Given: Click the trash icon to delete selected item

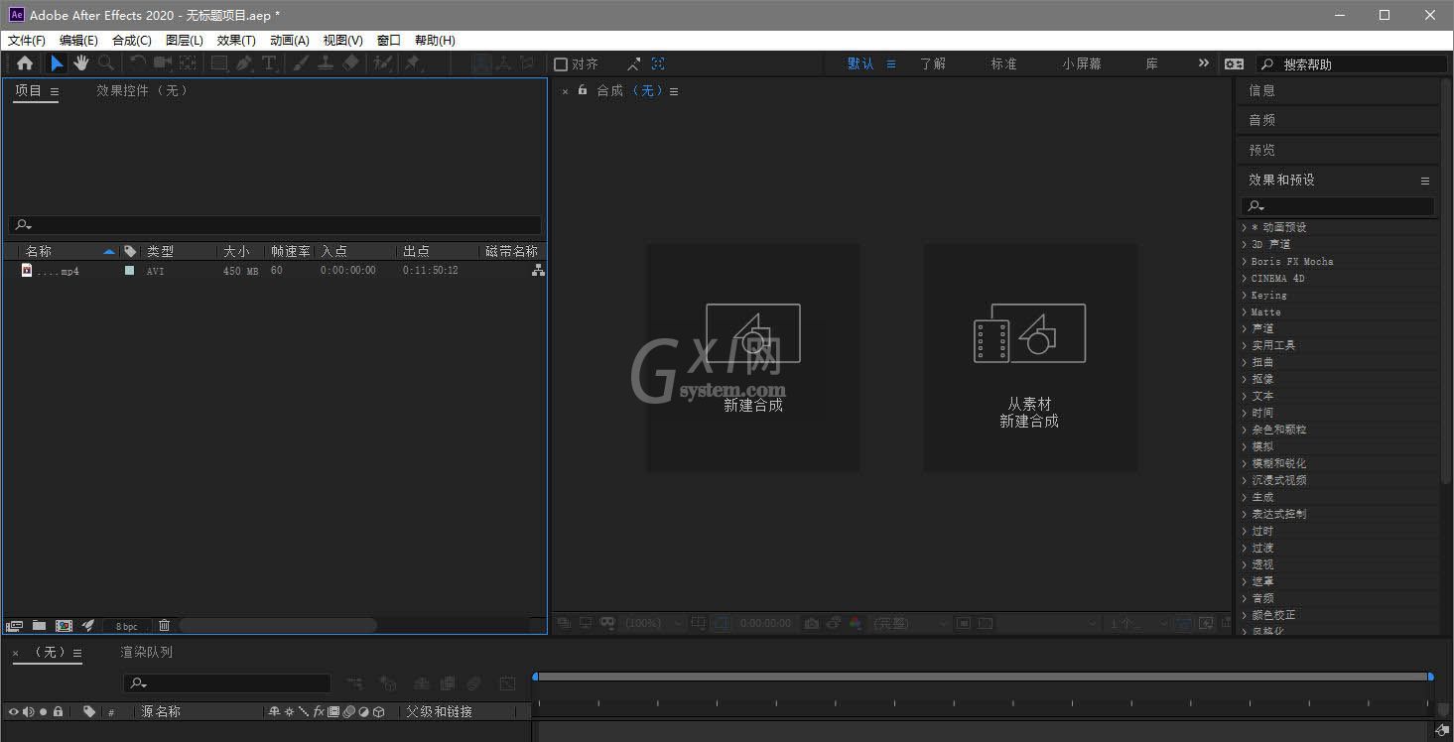Looking at the screenshot, I should (165, 626).
